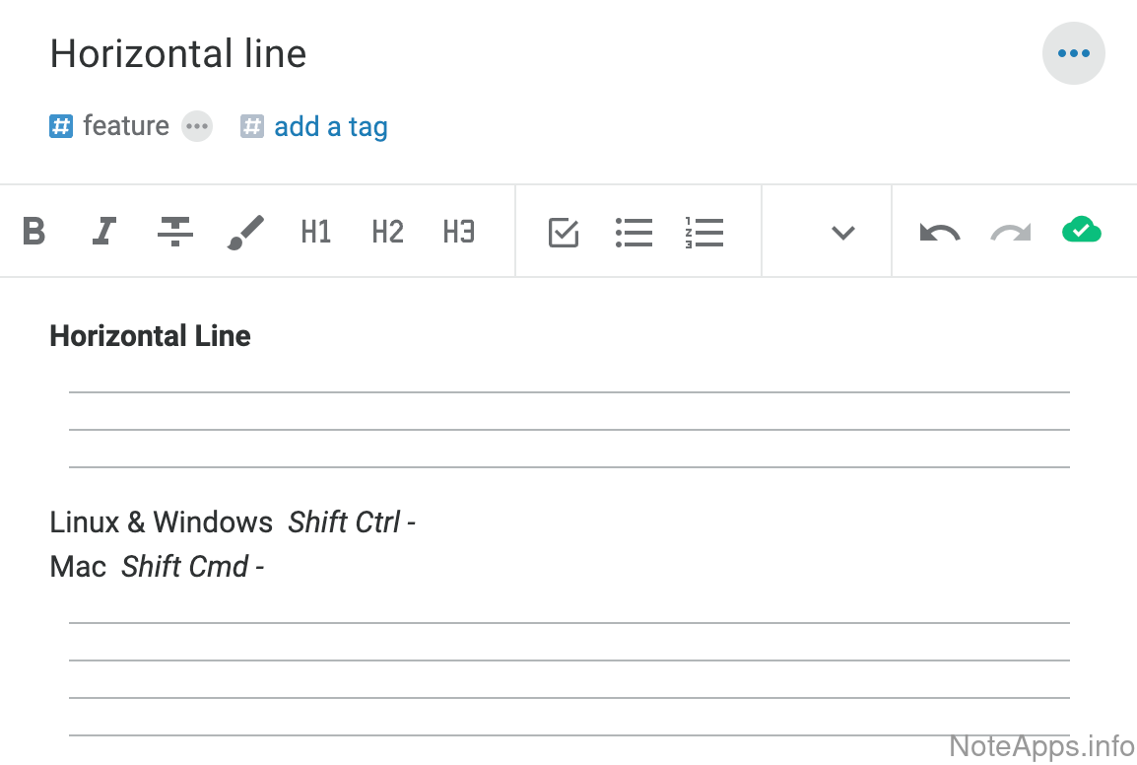Apply Heading 1 style
The image size is (1137, 765).
click(x=315, y=232)
